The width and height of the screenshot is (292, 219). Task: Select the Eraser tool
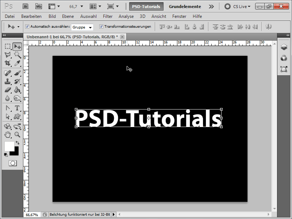[x=8, y=90]
